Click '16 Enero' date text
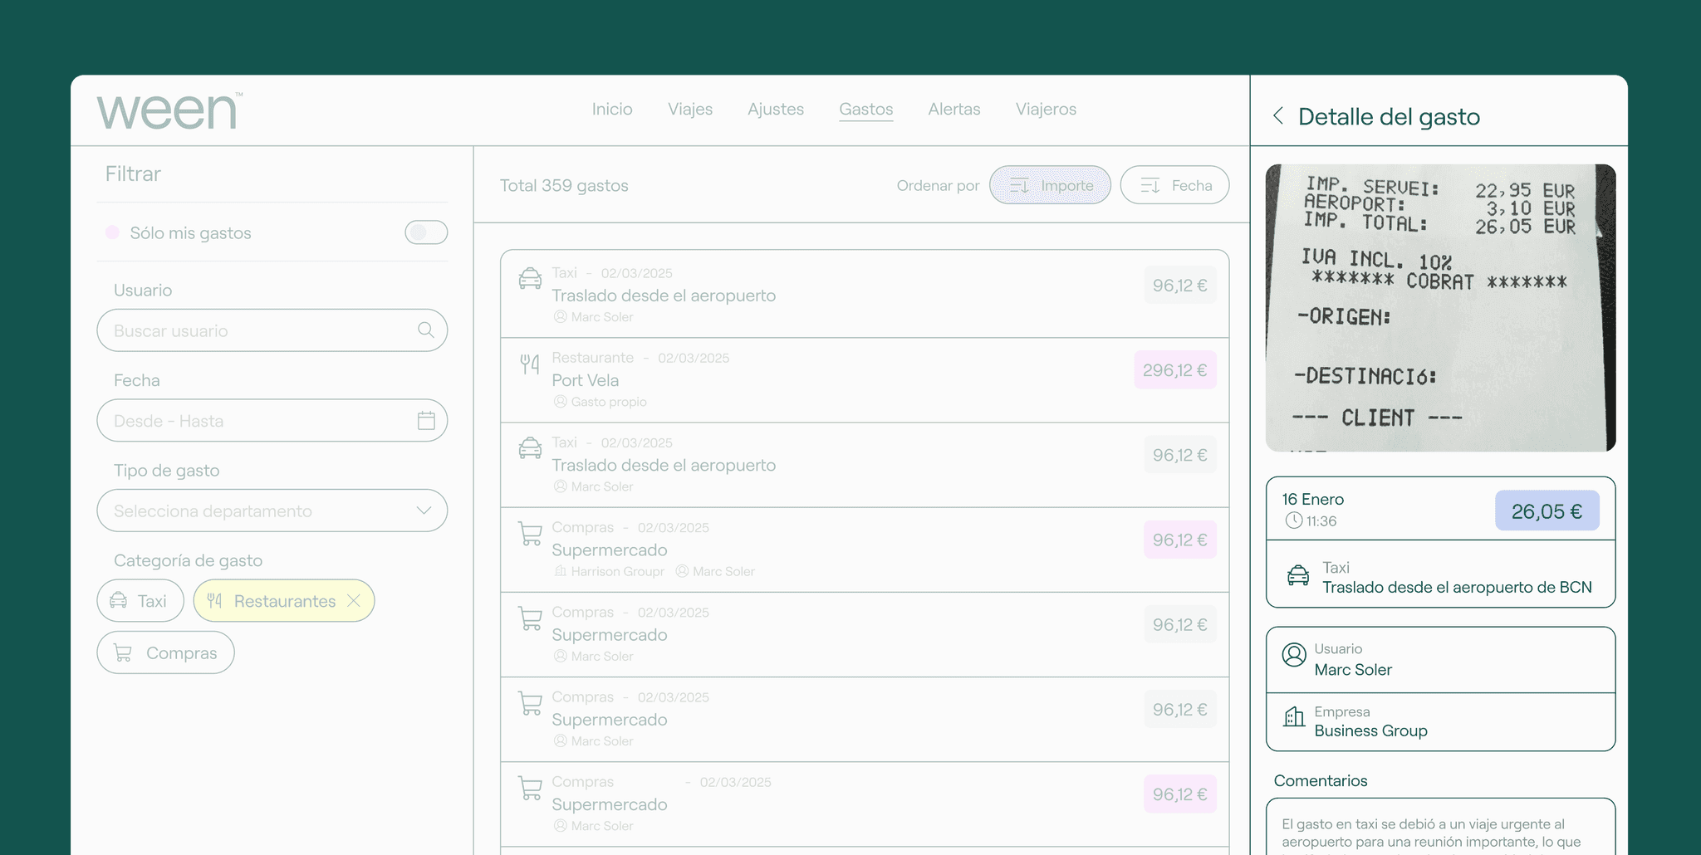Image resolution: width=1701 pixels, height=855 pixels. (1312, 499)
